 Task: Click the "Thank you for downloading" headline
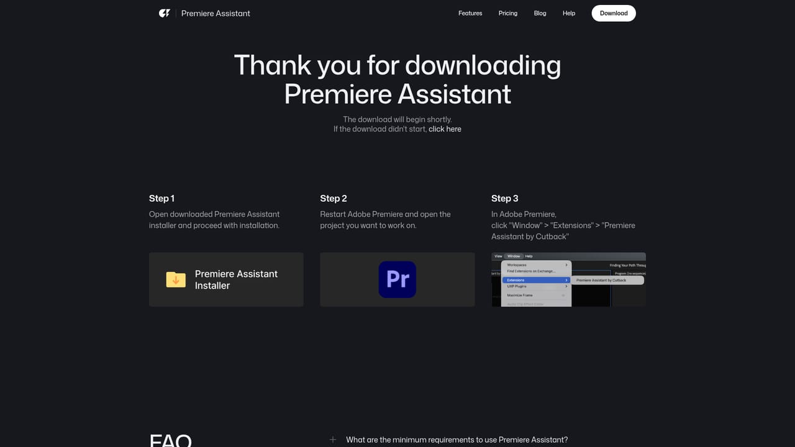(397, 79)
